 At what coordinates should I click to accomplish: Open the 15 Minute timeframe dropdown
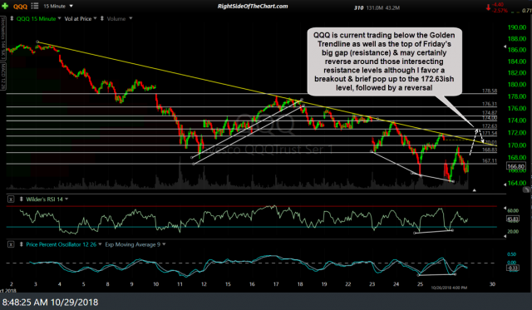click(58, 6)
